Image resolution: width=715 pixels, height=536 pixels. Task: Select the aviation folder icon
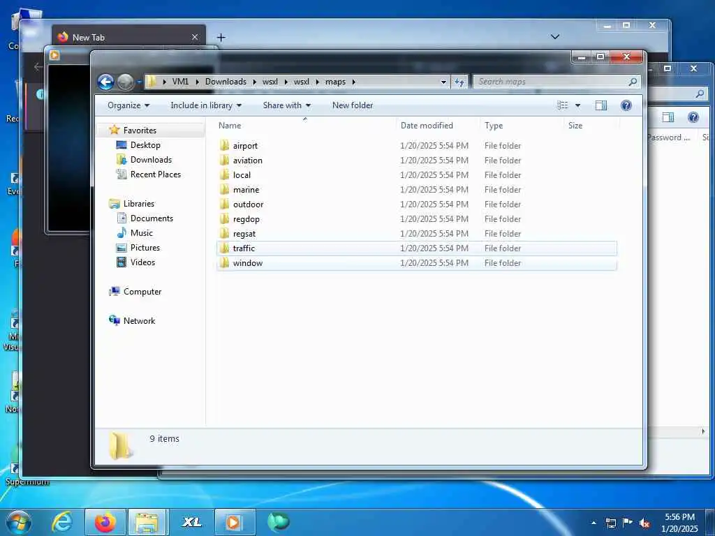tap(224, 160)
